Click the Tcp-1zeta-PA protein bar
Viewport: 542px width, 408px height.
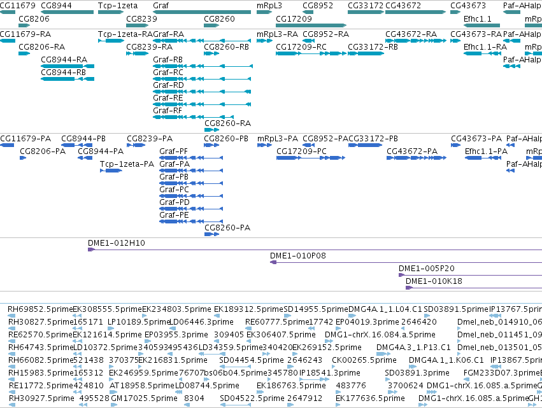(111, 171)
